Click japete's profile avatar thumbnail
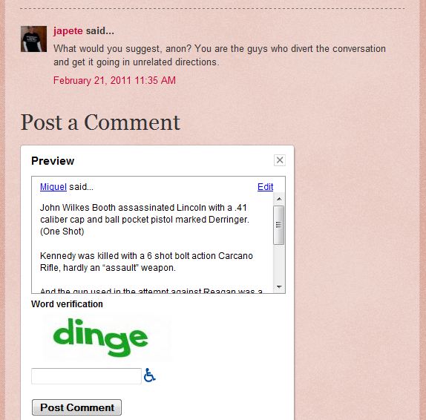The height and width of the screenshot is (420, 426). (33, 39)
